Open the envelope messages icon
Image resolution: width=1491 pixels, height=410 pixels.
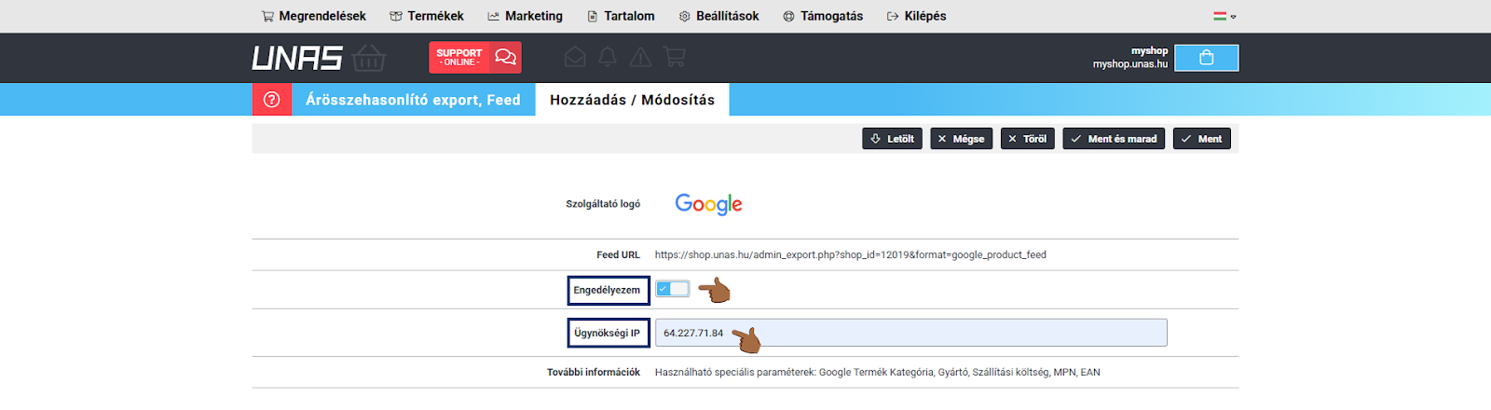575,58
